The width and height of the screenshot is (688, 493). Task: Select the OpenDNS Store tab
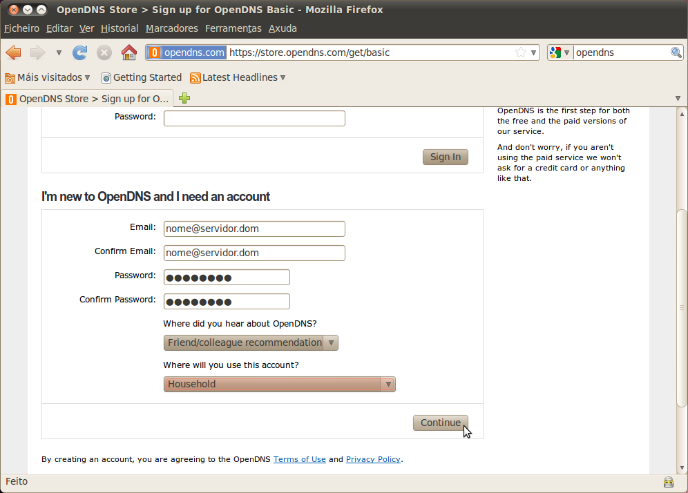(x=87, y=99)
